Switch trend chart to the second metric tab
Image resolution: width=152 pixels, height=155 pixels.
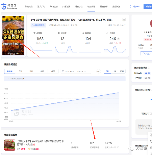tap(20, 71)
